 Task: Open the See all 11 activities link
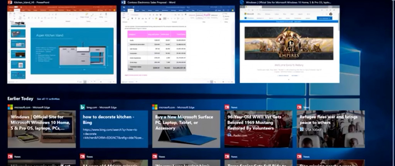tap(48, 99)
